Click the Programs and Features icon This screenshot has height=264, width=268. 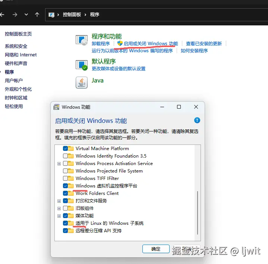coord(82,40)
